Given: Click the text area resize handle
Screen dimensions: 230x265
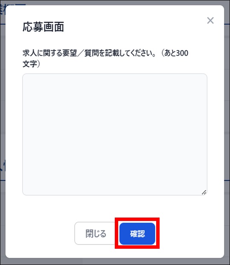Looking at the screenshot, I should pyautogui.click(x=204, y=192).
